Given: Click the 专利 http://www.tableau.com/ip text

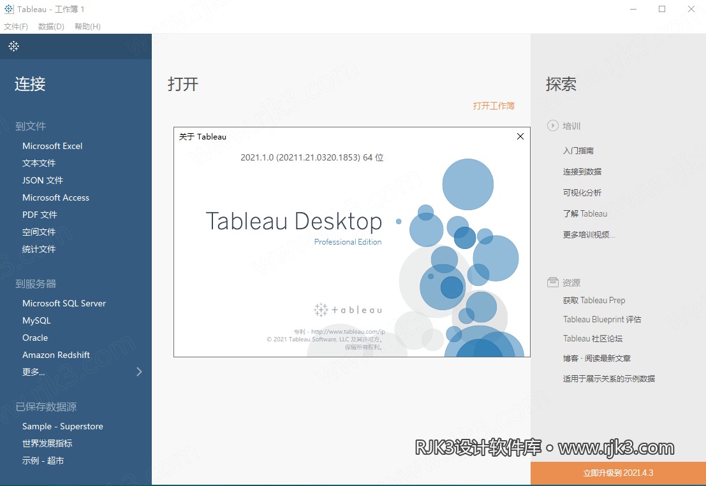Looking at the screenshot, I should coord(339,331).
